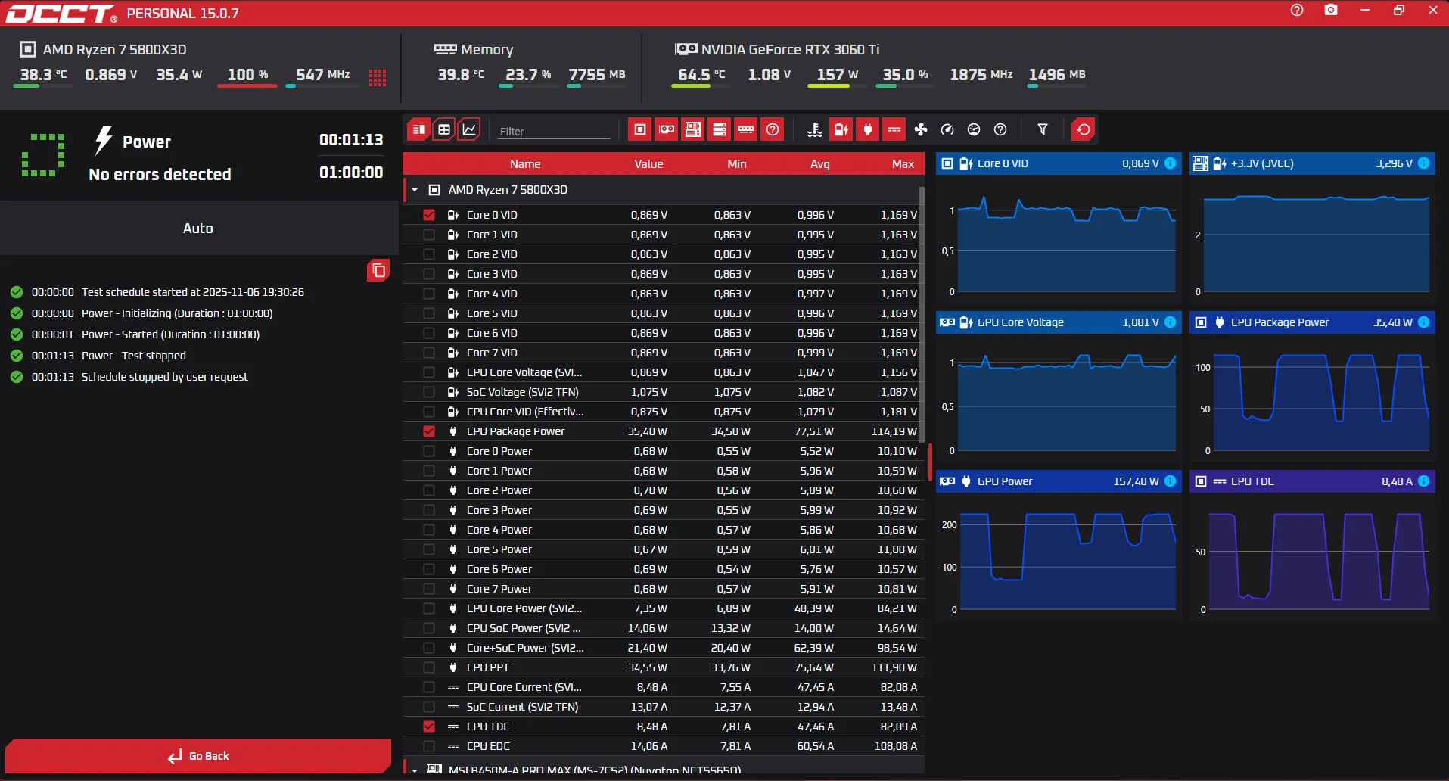This screenshot has width=1449, height=781.
Task: Toggle the CPU sensors filter icon
Action: coord(640,129)
